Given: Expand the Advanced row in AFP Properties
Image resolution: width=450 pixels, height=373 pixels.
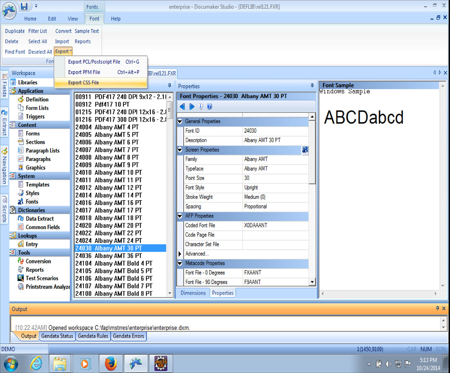Looking at the screenshot, I should 179,254.
